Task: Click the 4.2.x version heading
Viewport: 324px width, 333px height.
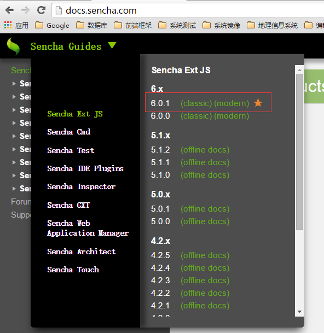Action: pyautogui.click(x=161, y=241)
